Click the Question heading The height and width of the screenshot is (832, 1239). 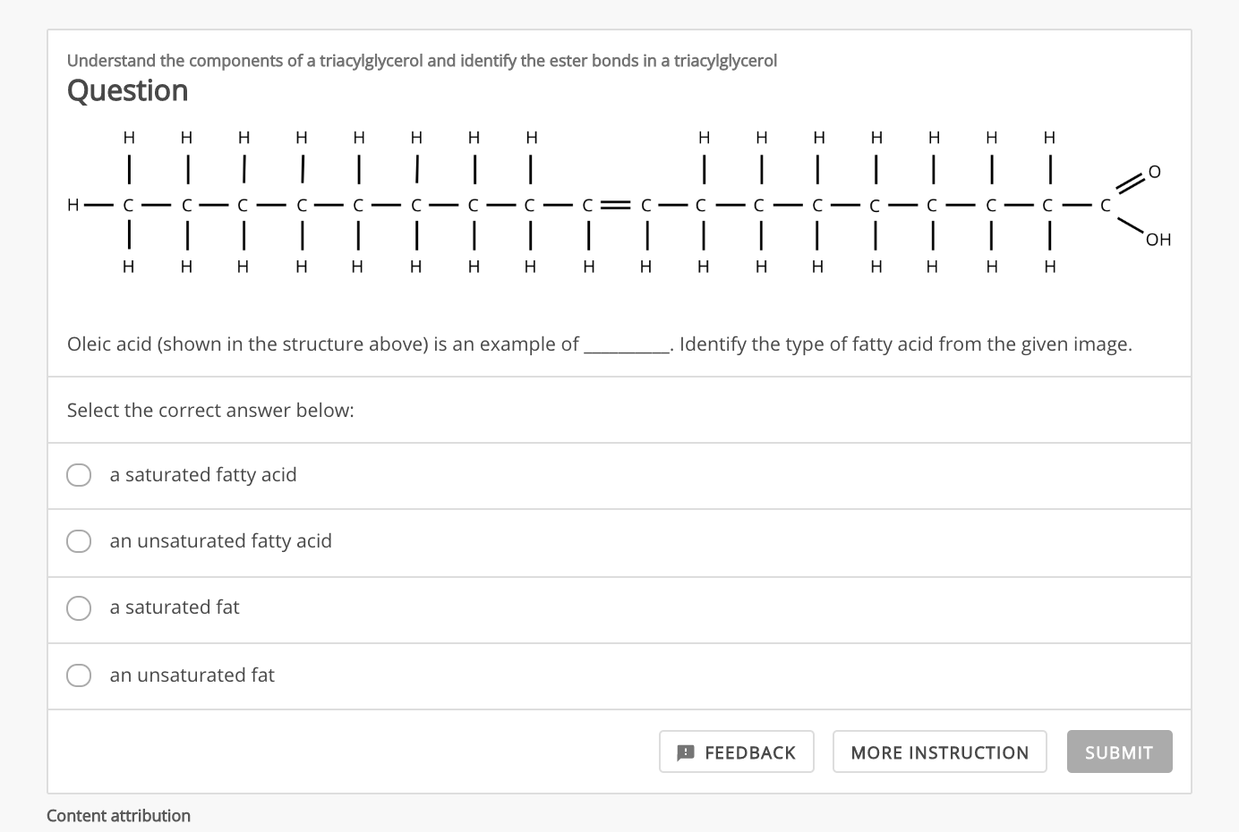point(127,89)
